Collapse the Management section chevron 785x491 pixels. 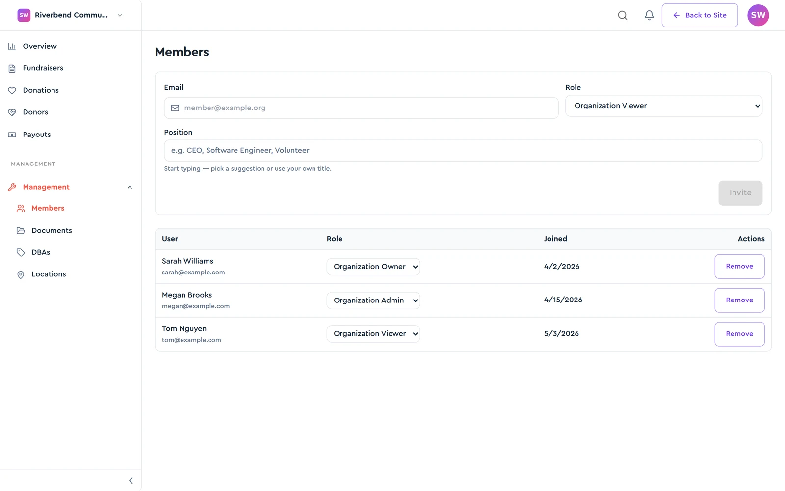tap(130, 187)
